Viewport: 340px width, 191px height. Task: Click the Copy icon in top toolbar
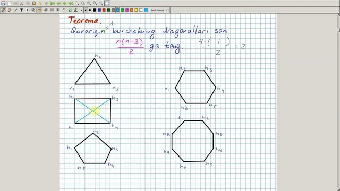point(28,4)
